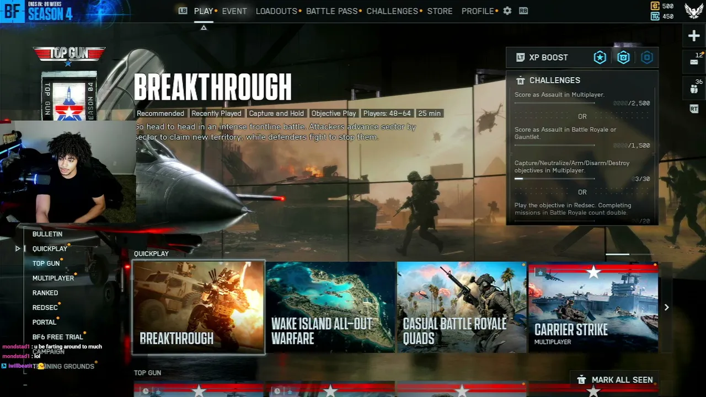
Task: Open the LOADOUTS tab
Action: point(276,11)
